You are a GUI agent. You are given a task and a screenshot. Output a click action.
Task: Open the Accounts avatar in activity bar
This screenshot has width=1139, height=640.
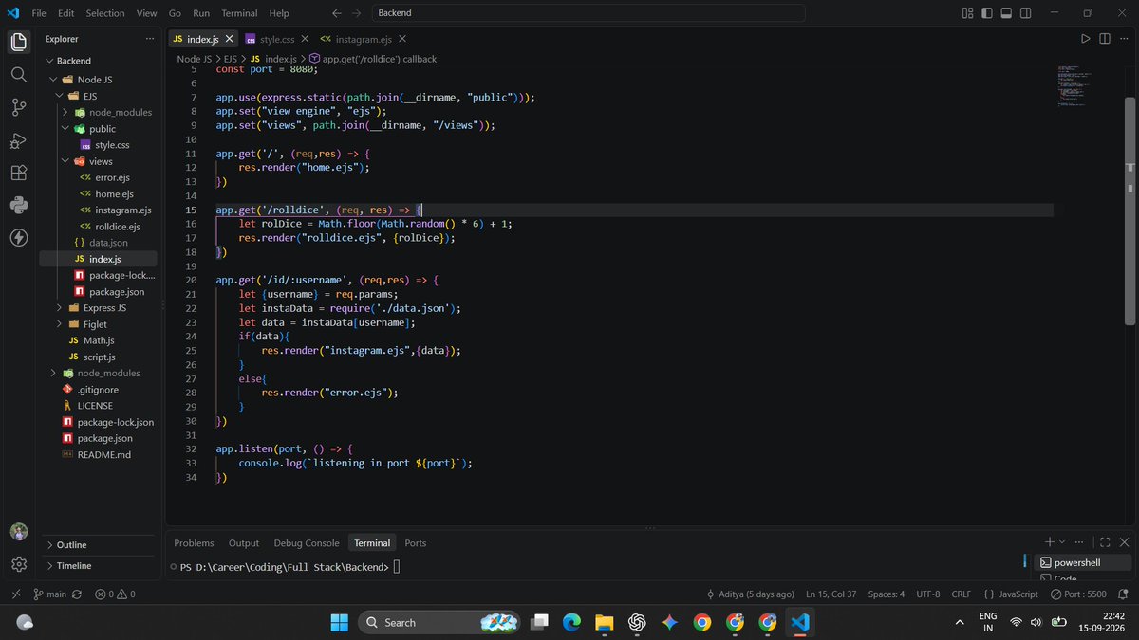[18, 532]
